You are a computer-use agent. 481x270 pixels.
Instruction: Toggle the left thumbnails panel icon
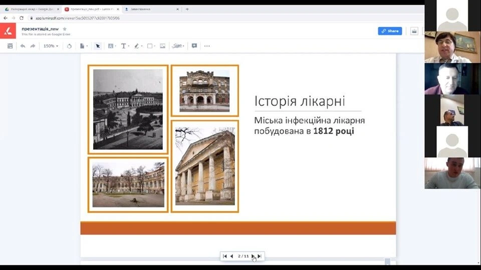click(10, 46)
